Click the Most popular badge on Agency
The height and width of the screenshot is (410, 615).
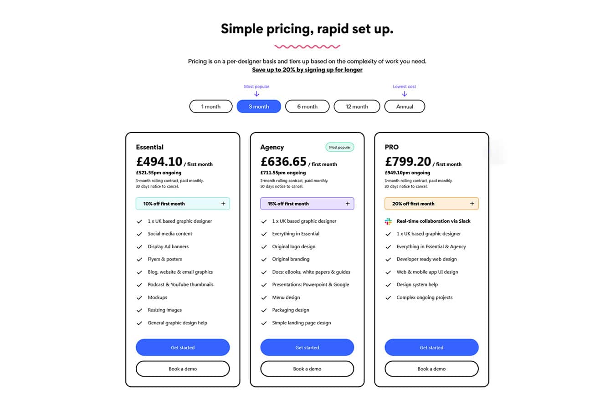(x=340, y=147)
